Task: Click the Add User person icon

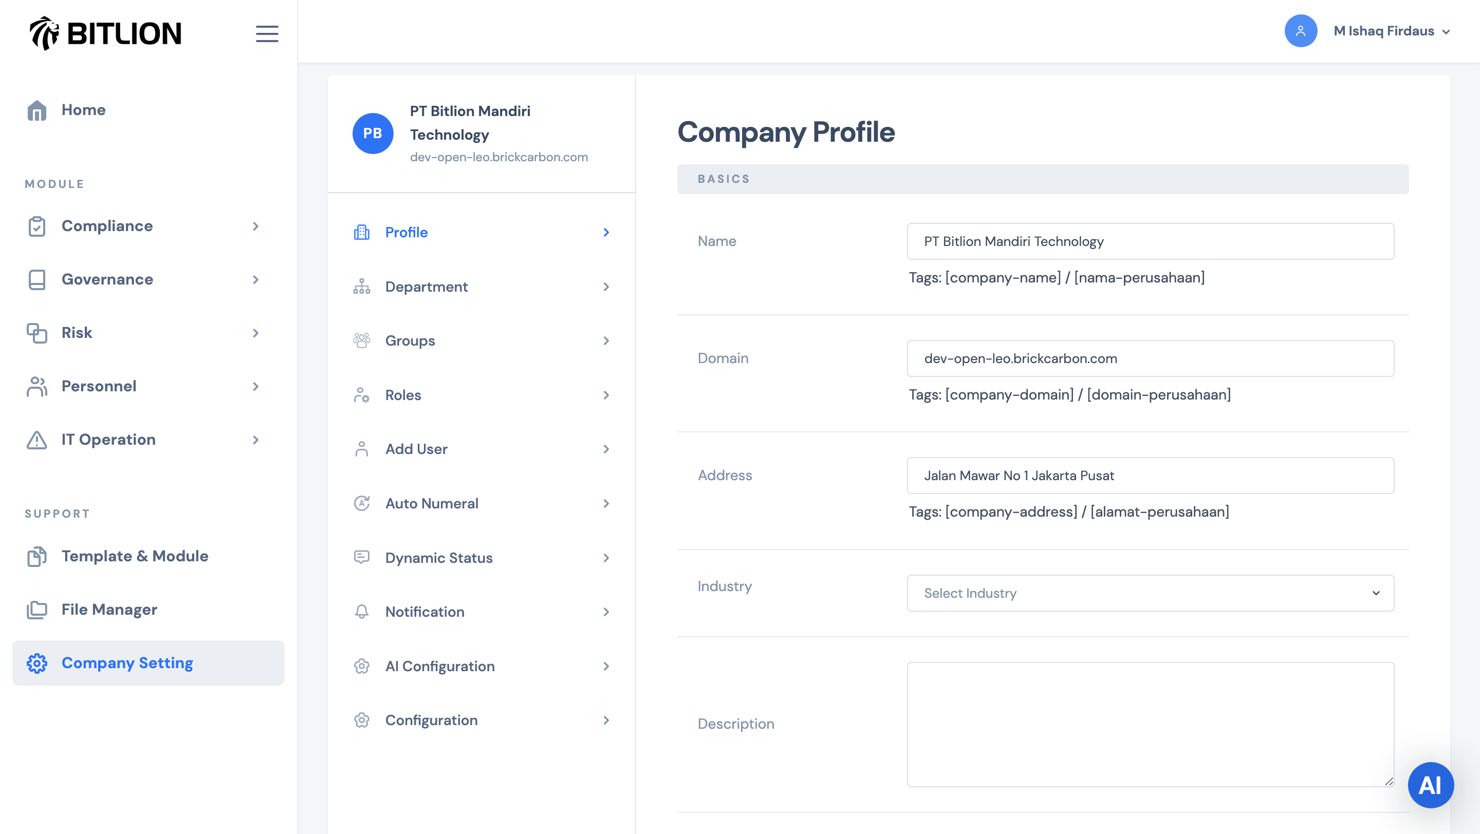Action: click(361, 449)
